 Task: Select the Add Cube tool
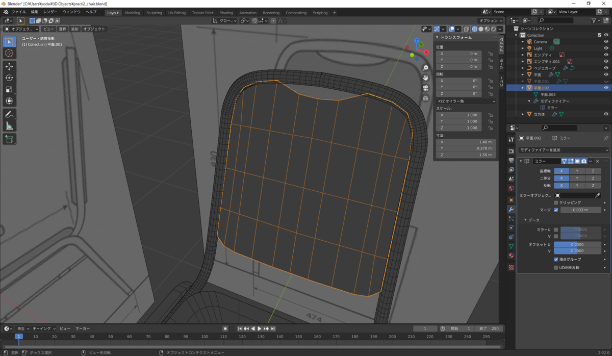9,139
